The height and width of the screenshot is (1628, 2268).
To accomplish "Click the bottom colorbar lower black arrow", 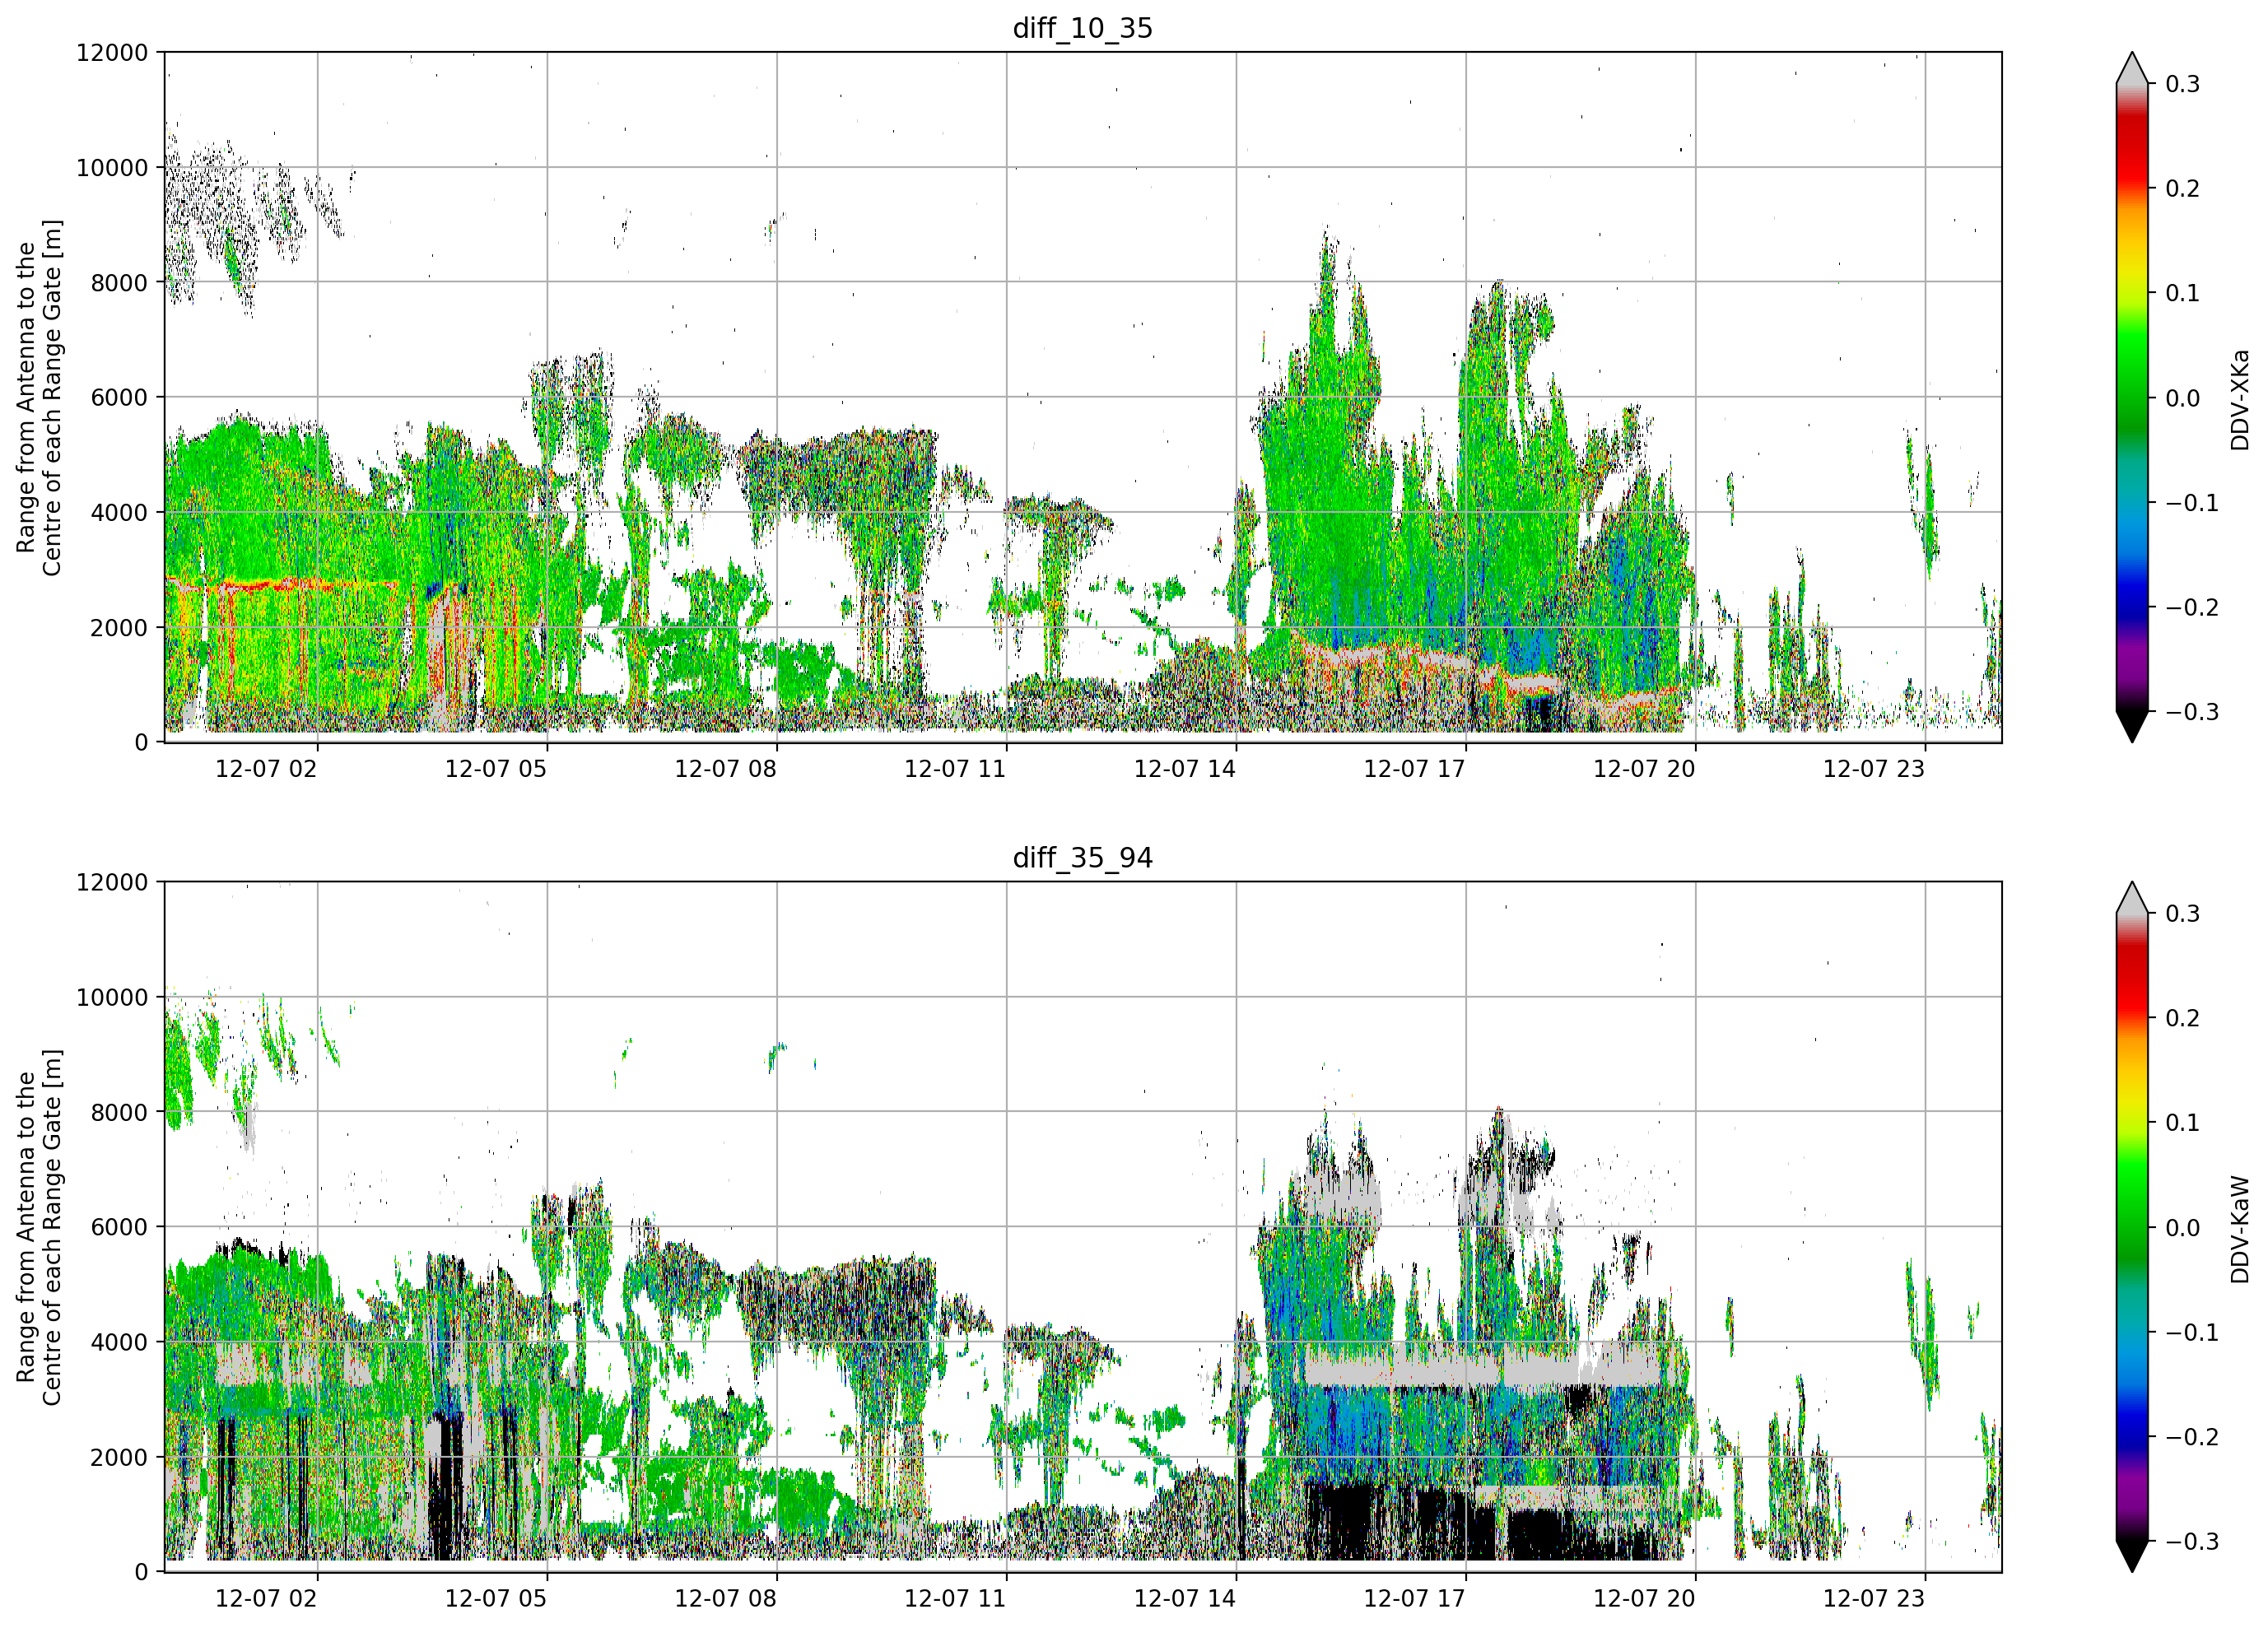I will (2132, 1556).
